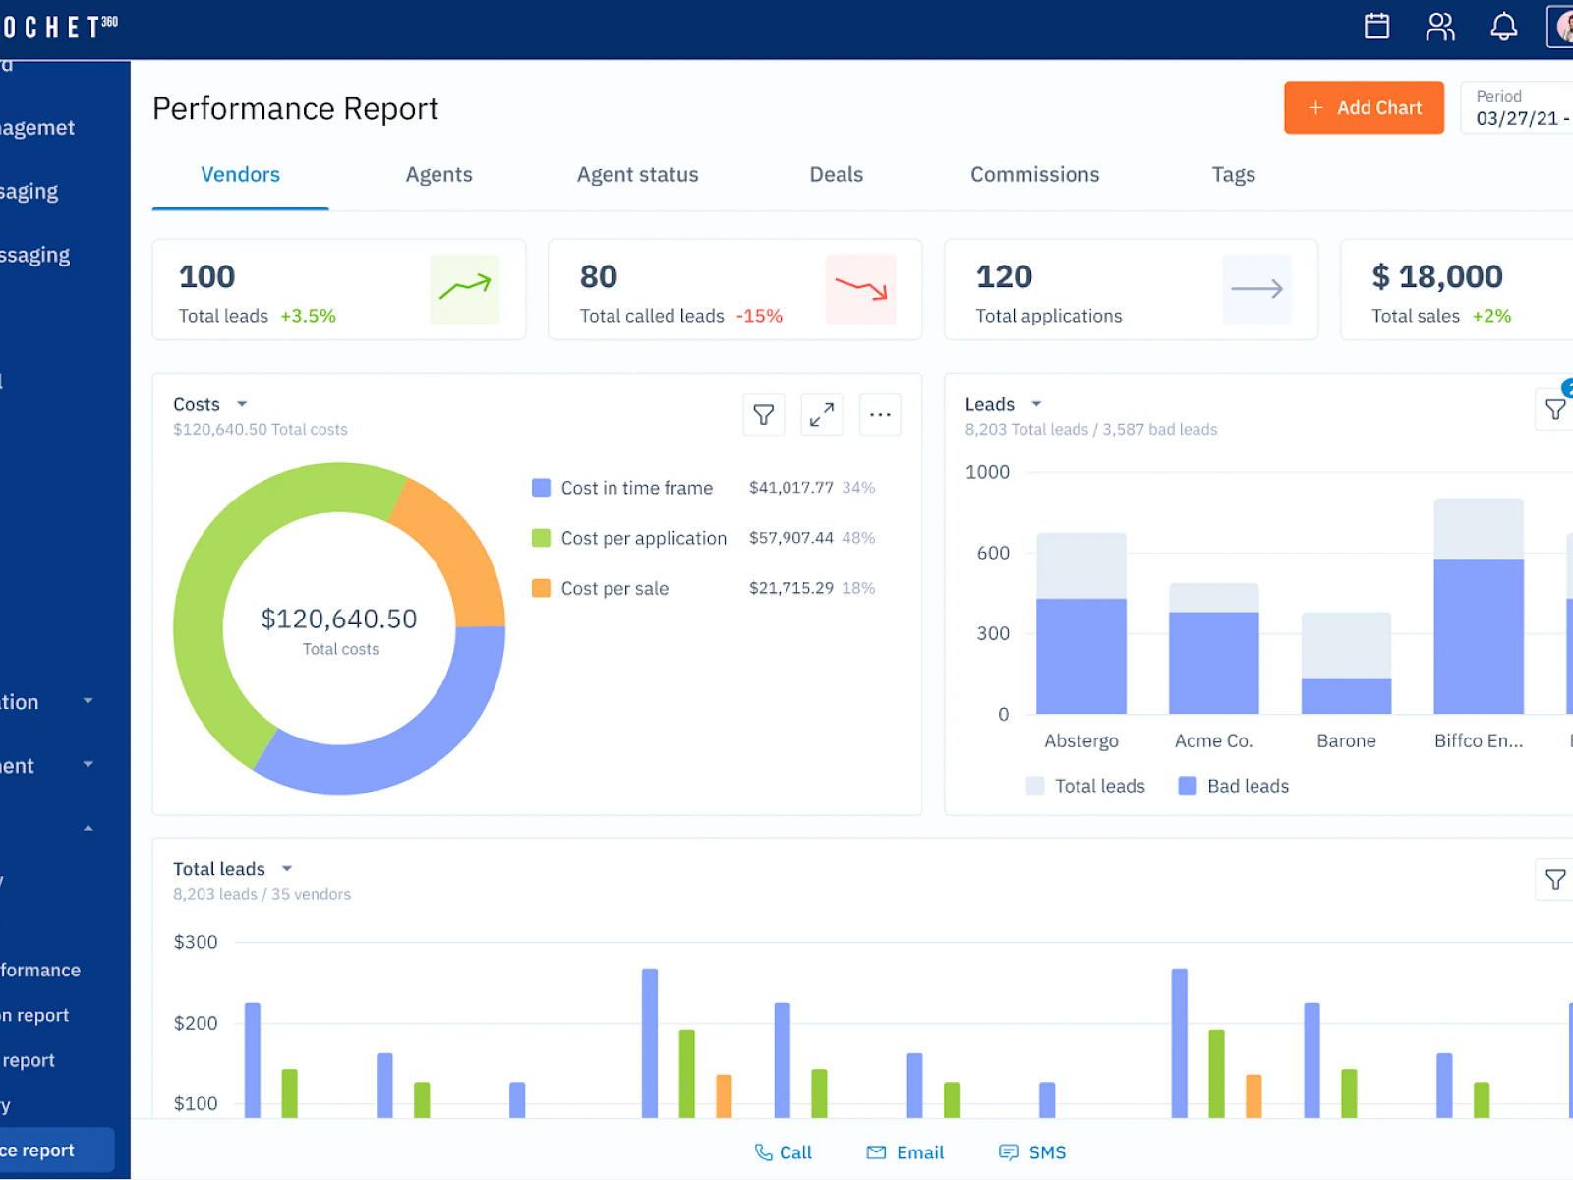The image size is (1573, 1180).
Task: Expand the Leads chart dropdown
Action: [x=1036, y=404]
